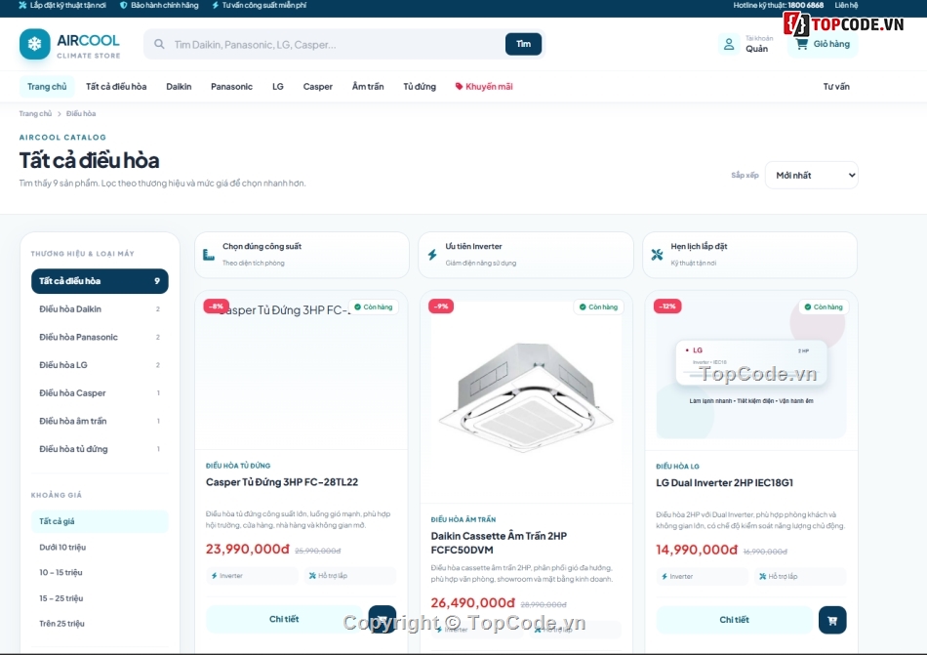Image resolution: width=927 pixels, height=655 pixels.
Task: Filter by Điều hòa âm trần
Action: tap(100, 421)
